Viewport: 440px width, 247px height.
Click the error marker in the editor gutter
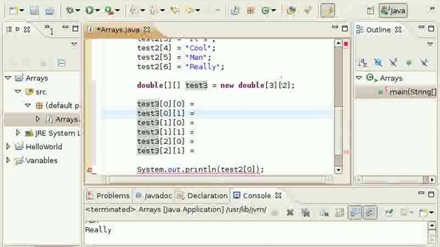[90, 169]
